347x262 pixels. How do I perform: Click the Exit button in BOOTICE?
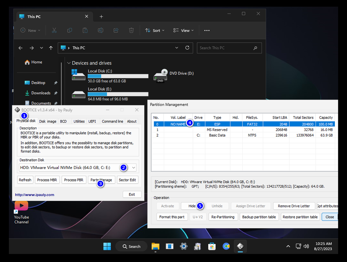tap(132, 195)
